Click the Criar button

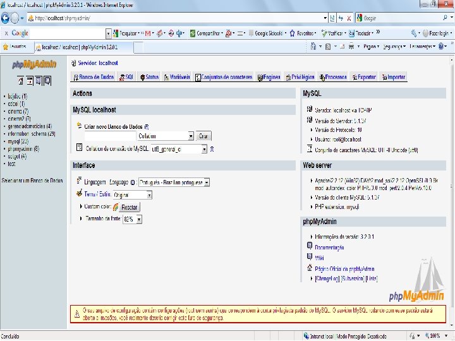203,136
